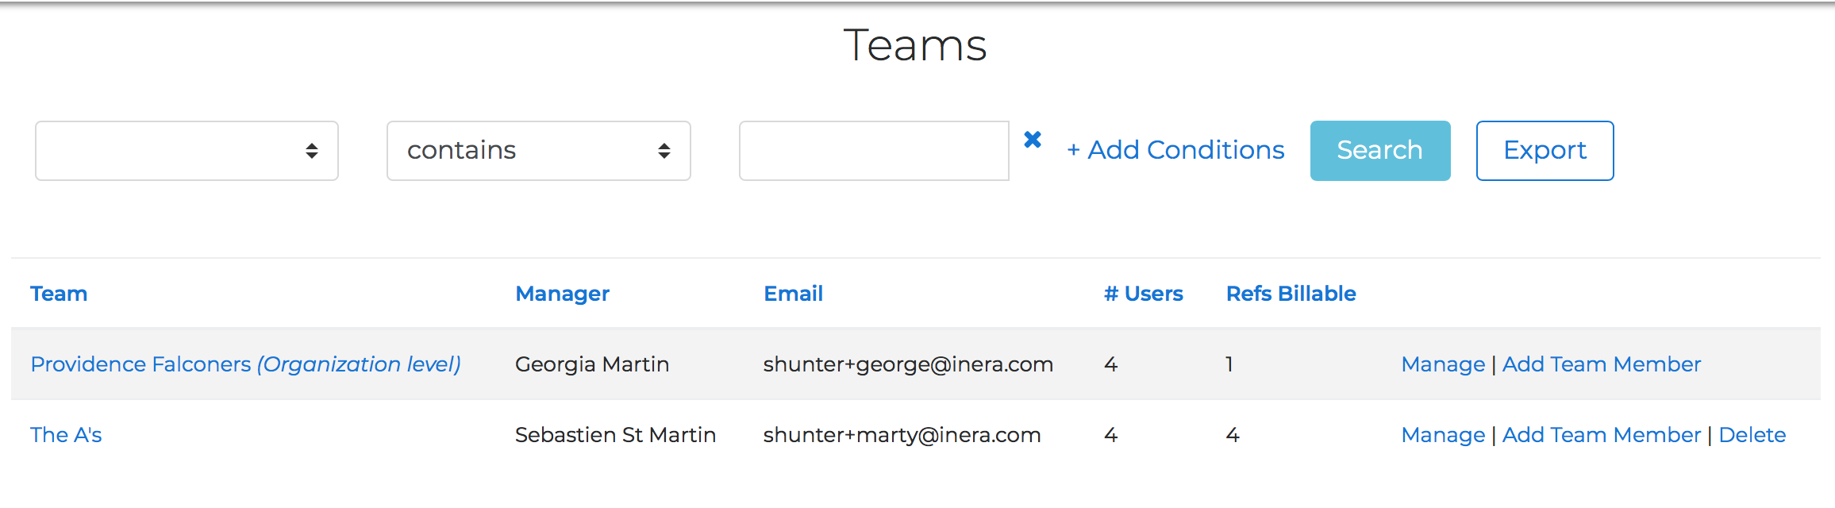Delete The A's team
Screen dimensions: 1835x508
[x=1752, y=435]
